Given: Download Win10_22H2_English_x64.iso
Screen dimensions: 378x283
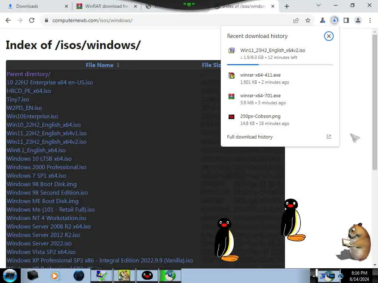Looking at the screenshot, I should [44, 125].
